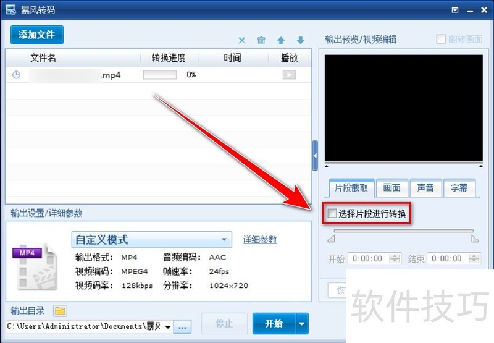494x343 pixels.
Task: Click the AAC audio codec value
Action: coord(218,258)
